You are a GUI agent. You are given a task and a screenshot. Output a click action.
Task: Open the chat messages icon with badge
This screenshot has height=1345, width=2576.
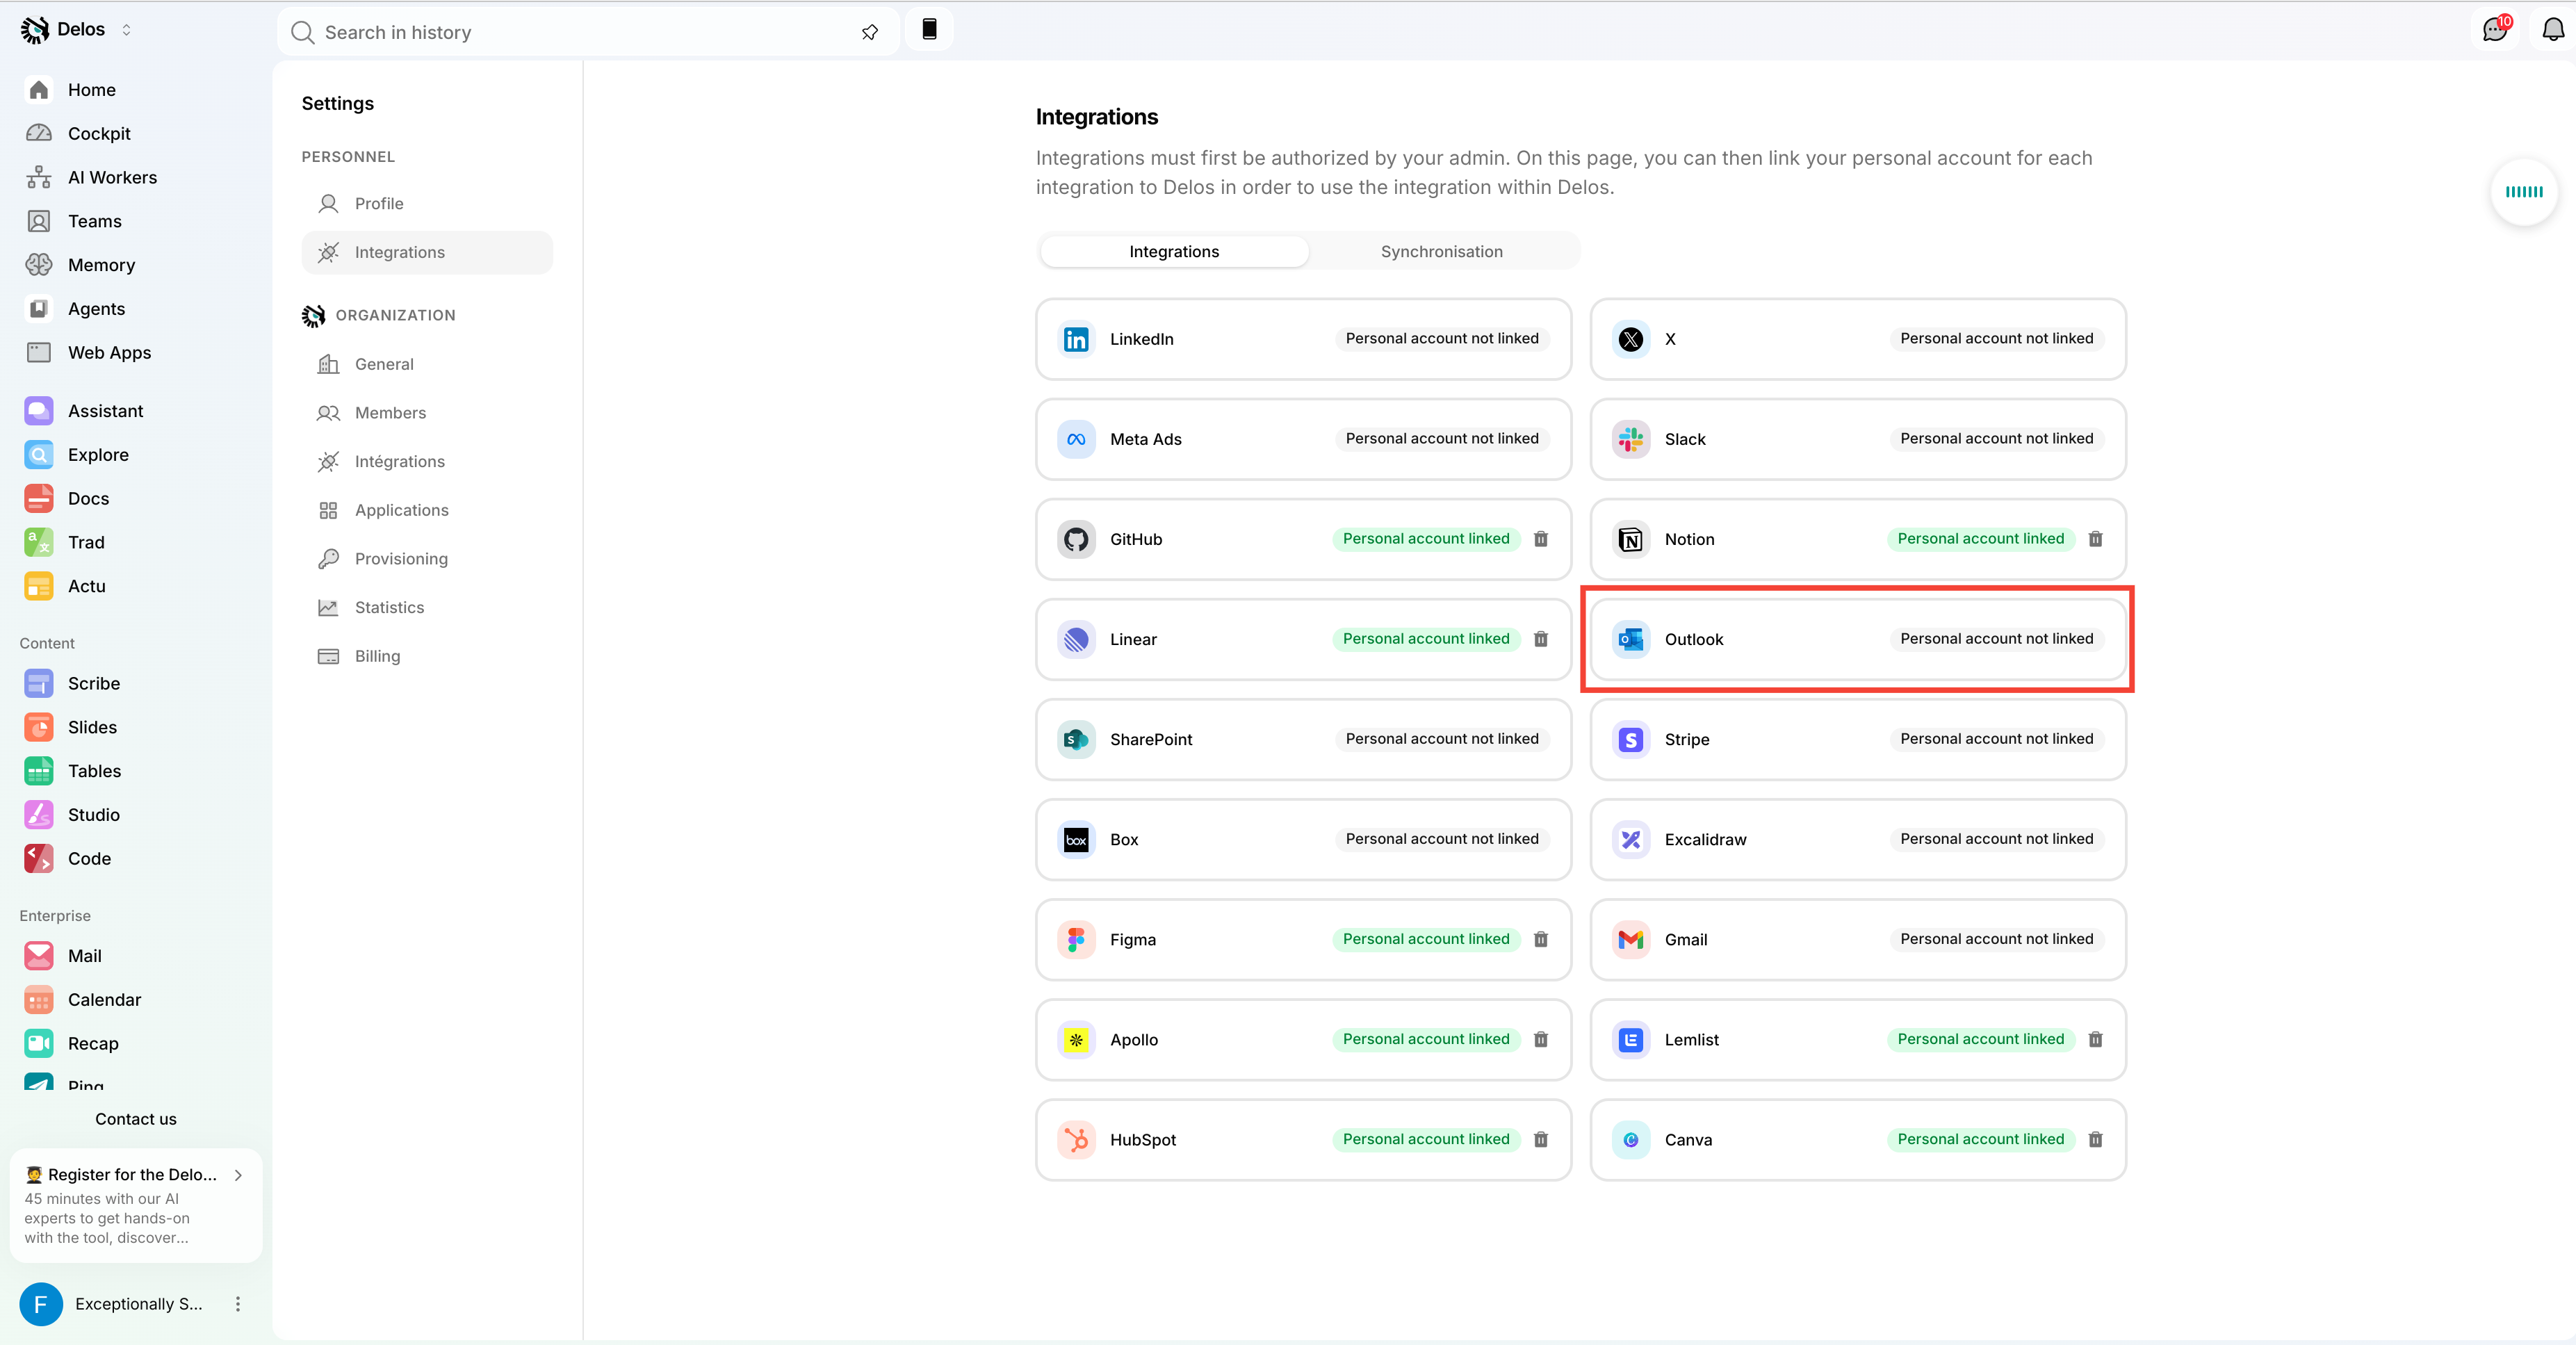click(x=2496, y=30)
